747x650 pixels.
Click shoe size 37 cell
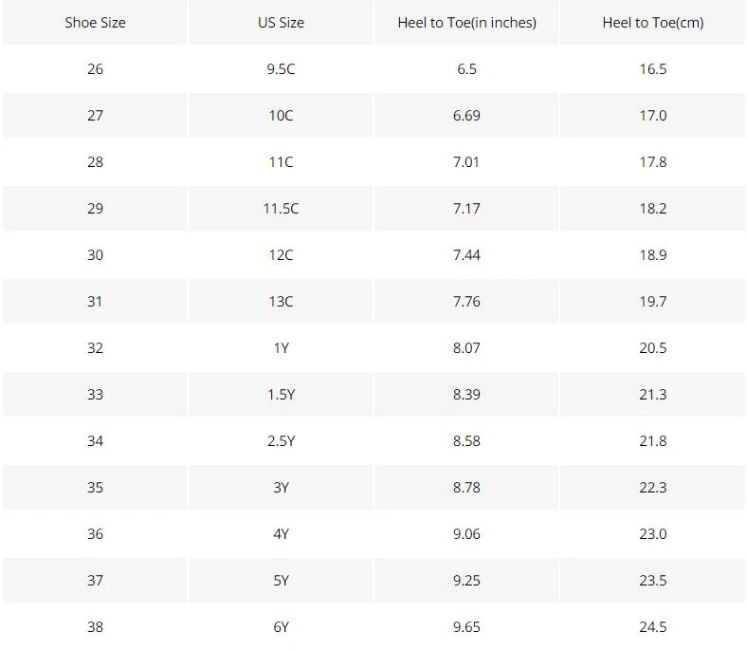tap(95, 581)
